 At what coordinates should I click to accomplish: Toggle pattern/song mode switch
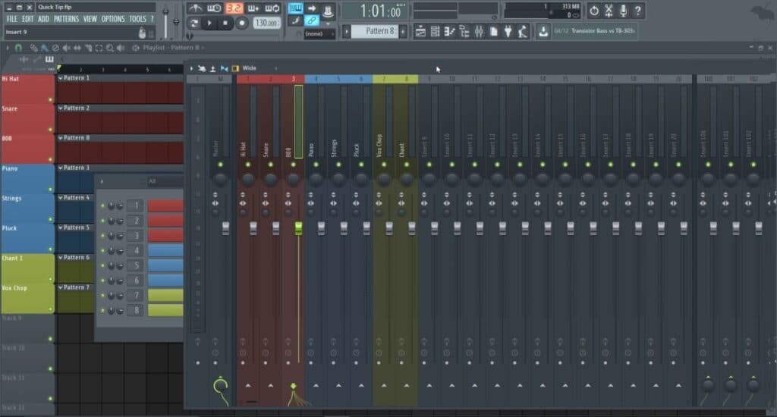click(x=193, y=23)
